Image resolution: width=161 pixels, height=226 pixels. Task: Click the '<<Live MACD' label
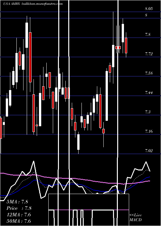click(x=136, y=217)
